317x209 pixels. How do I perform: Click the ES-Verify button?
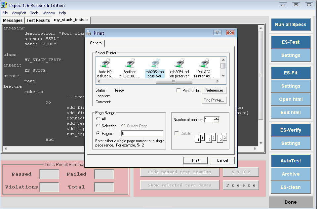291,130
